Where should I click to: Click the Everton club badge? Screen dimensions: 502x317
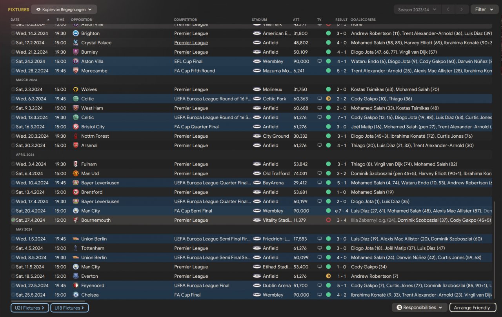[76, 276]
